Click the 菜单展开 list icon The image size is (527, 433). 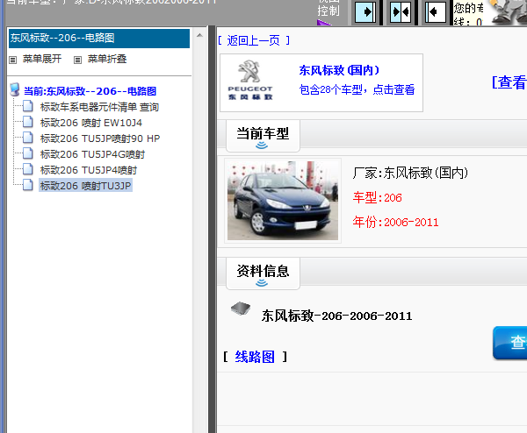13,60
